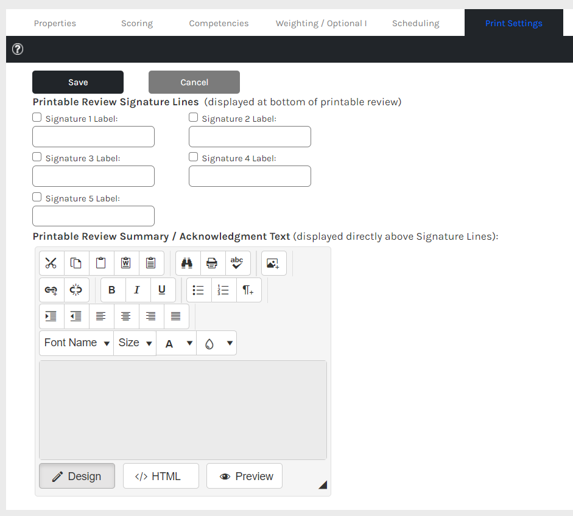This screenshot has height=516, width=573.
Task: Click the Insert Image icon
Action: 273,263
